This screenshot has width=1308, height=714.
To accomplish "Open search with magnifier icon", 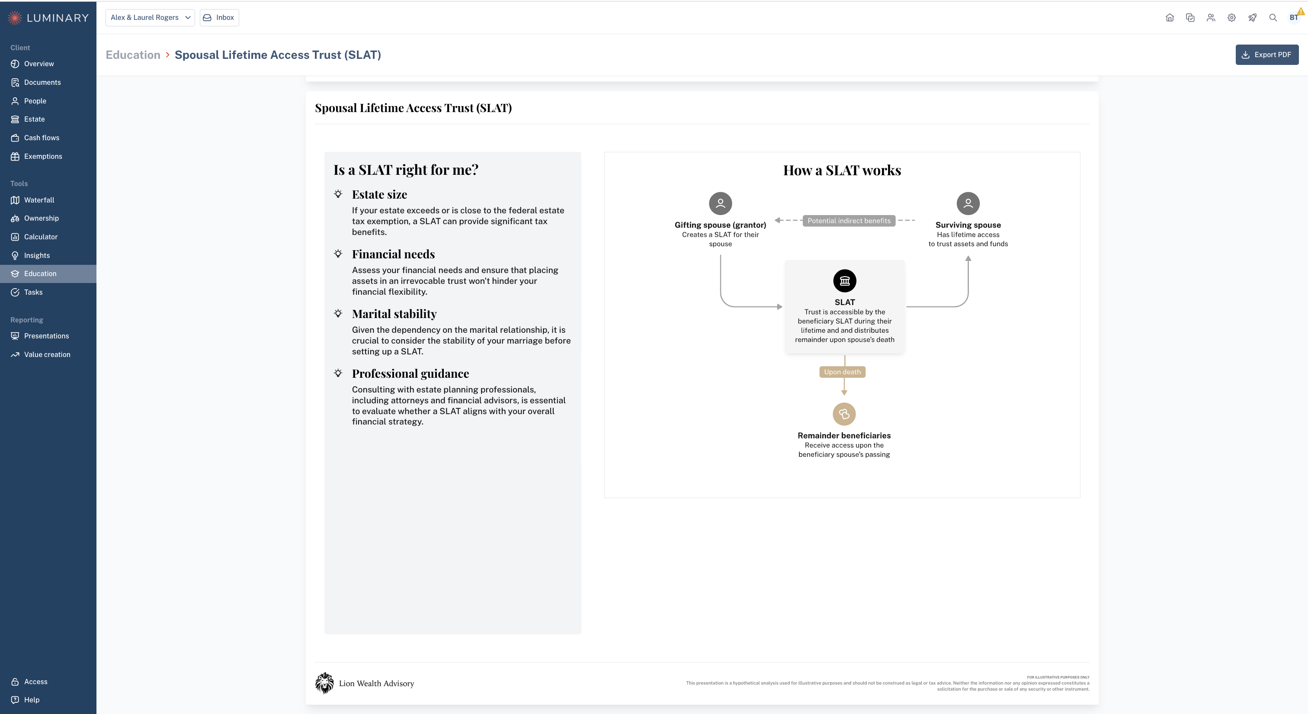I will point(1273,18).
